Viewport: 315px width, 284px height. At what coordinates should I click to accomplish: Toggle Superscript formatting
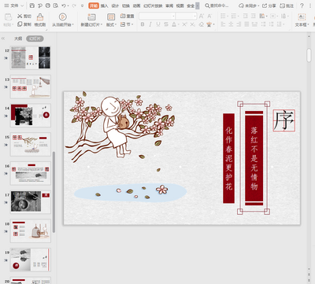click(184, 24)
